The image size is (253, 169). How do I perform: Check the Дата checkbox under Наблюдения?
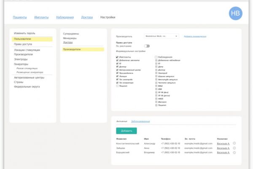(156, 67)
